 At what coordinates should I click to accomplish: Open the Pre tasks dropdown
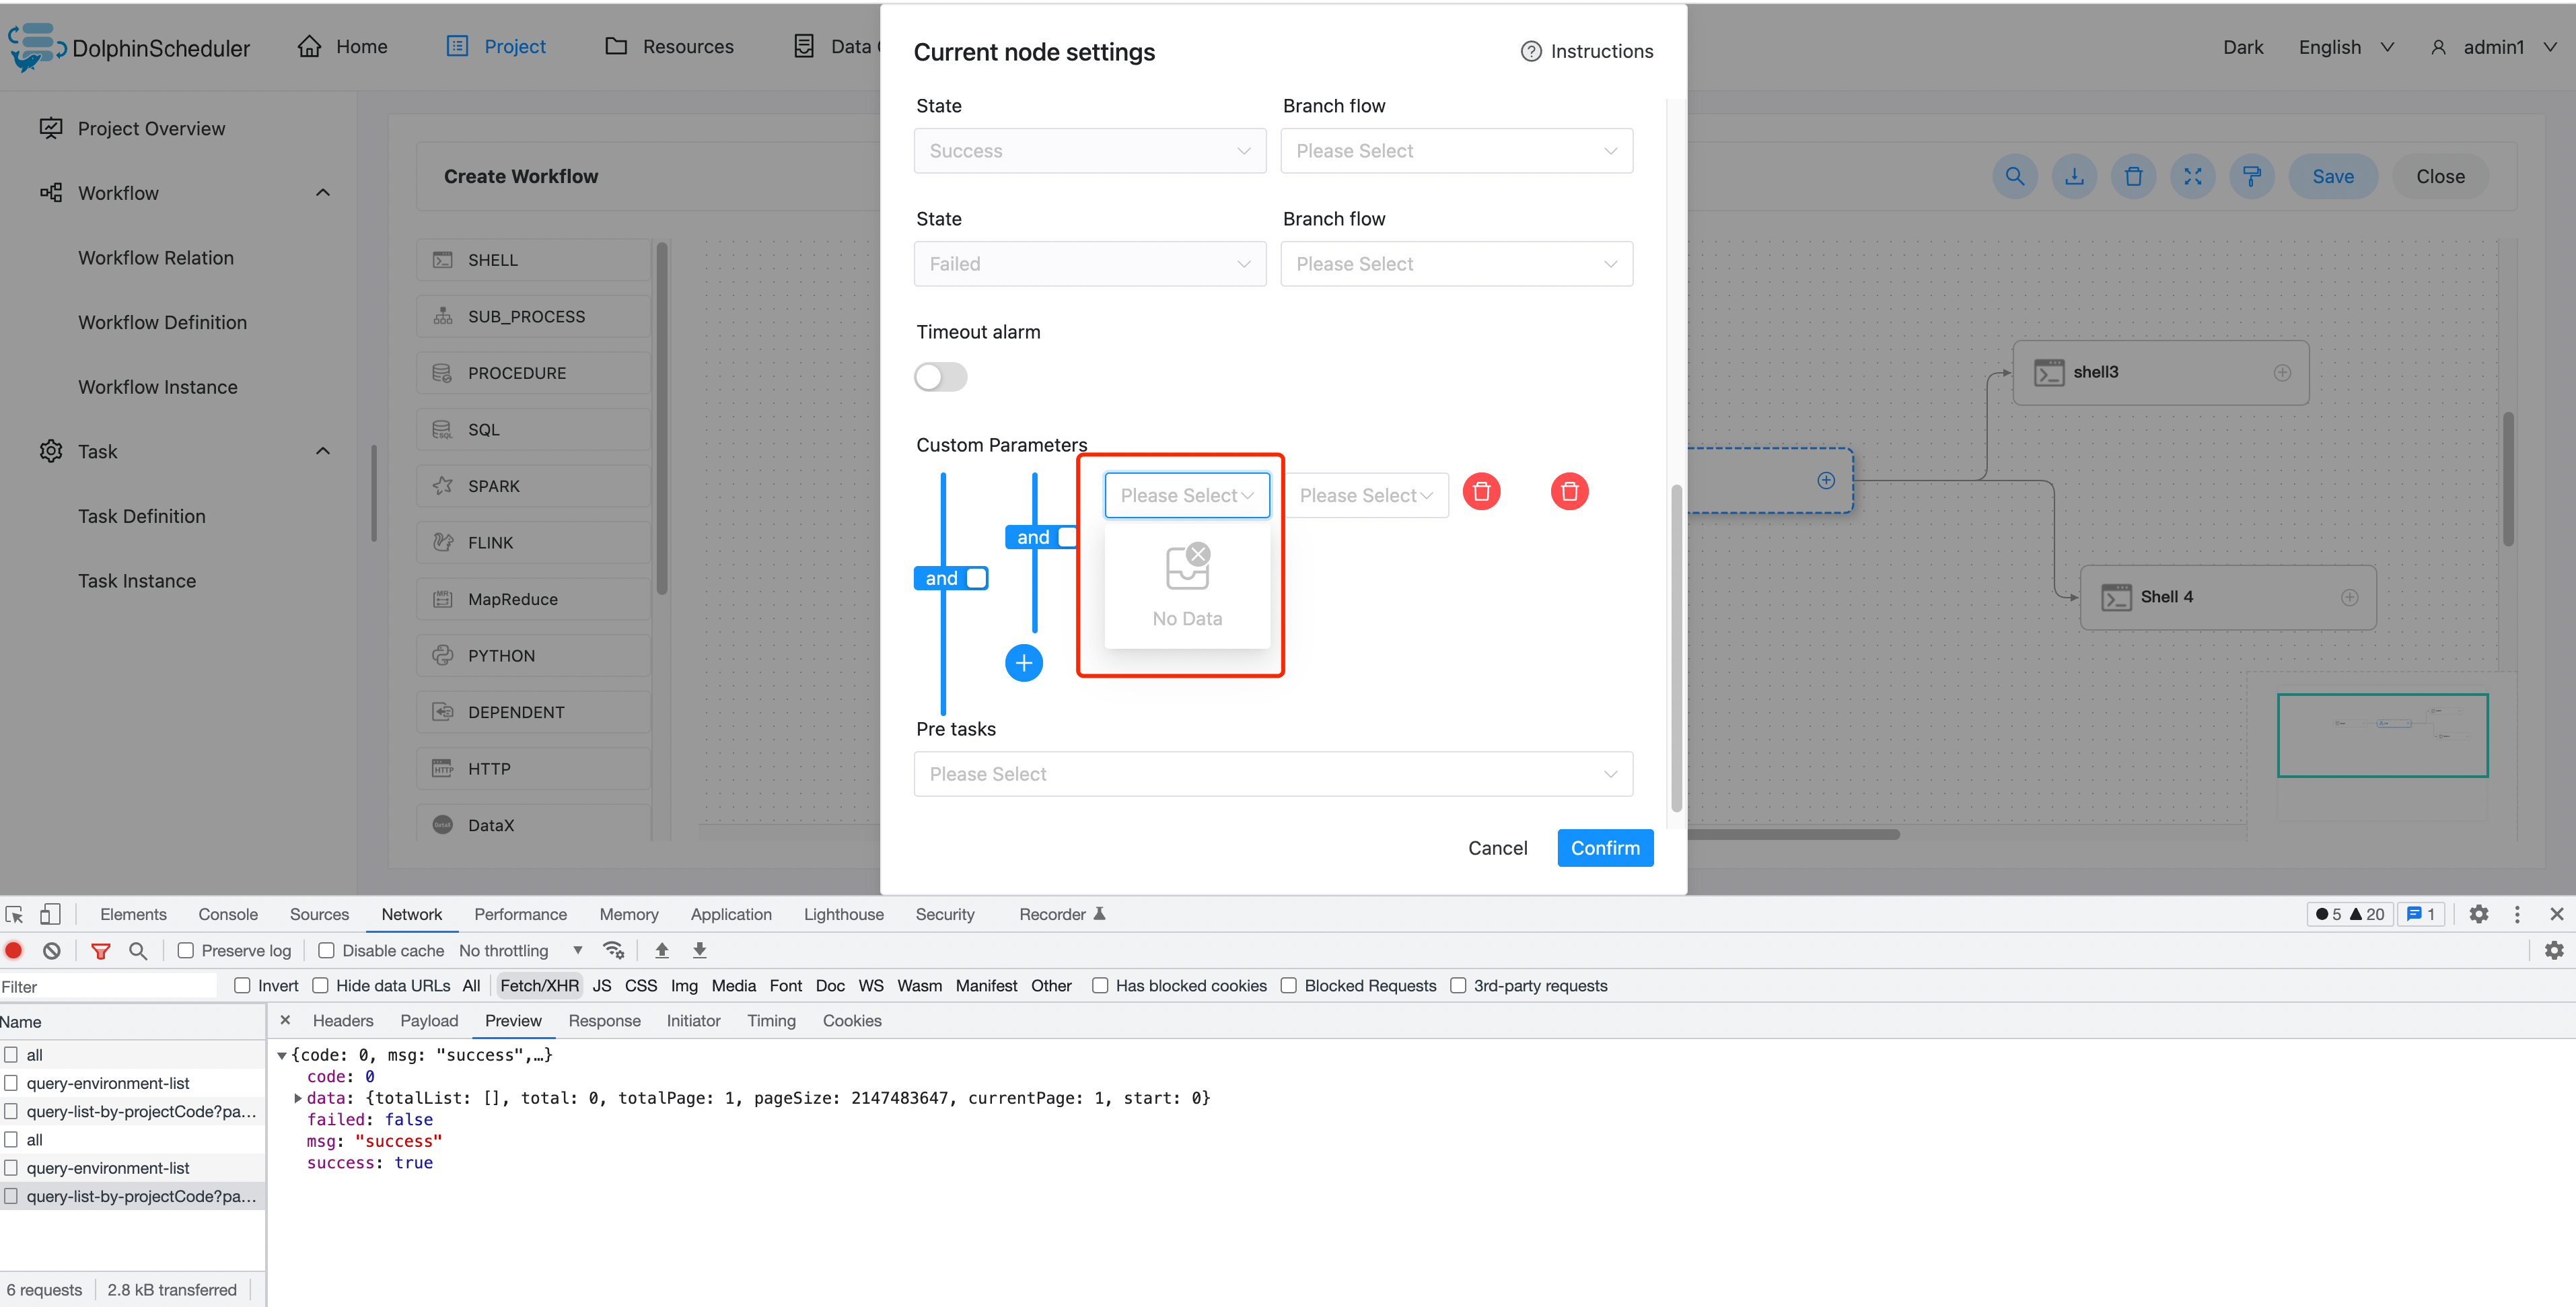point(1272,773)
